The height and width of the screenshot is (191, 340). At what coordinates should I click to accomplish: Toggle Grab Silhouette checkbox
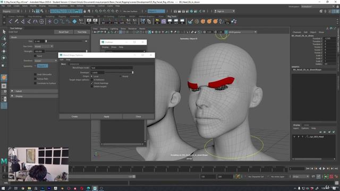pyautogui.click(x=36, y=74)
